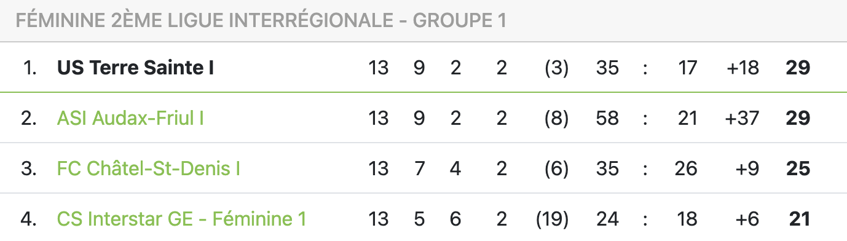Image resolution: width=847 pixels, height=241 pixels.
Task: Open the ASI Audax-Friul I team link
Action: coord(130,118)
